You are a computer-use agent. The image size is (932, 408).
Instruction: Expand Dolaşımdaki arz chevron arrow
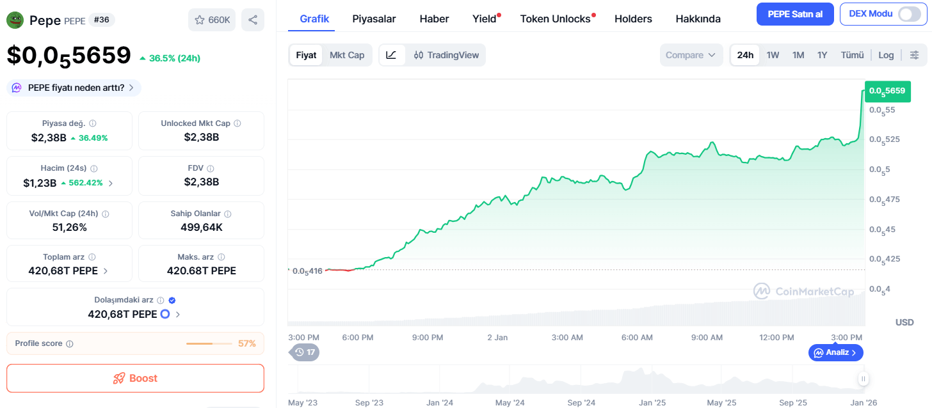coord(178,315)
